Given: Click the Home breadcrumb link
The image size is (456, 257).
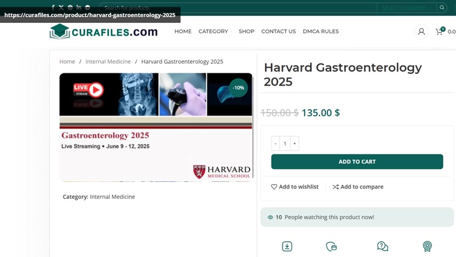Looking at the screenshot, I should pos(67,62).
